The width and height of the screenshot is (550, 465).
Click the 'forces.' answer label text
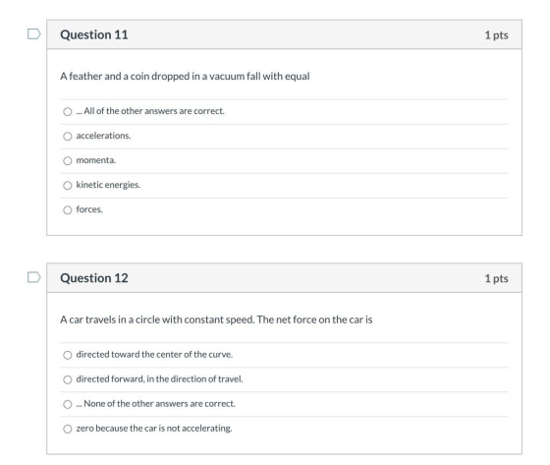click(x=89, y=209)
